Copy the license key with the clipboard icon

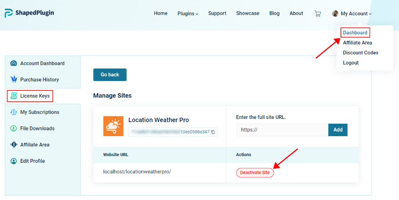[x=213, y=132]
